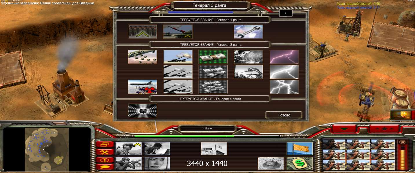Viewport: 415px width, 173px height.
Task: Click the fiery special power shortcut icon
Action: point(401,115)
